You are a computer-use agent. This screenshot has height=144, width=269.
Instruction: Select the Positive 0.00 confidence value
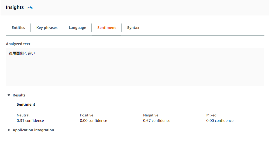(93, 120)
